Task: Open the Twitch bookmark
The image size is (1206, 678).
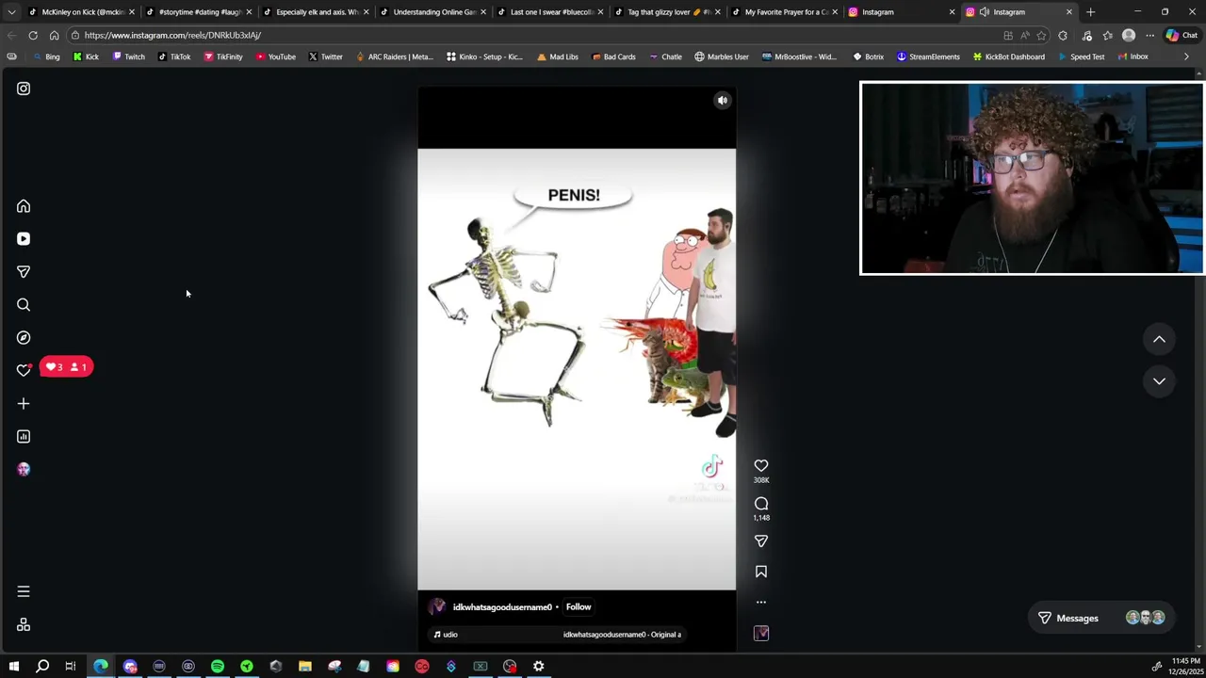Action: [128, 56]
